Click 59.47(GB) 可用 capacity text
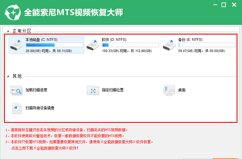 (x=190, y=51)
